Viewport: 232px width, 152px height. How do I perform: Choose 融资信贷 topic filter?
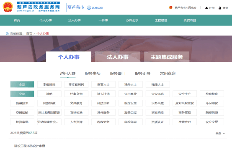[212, 112]
